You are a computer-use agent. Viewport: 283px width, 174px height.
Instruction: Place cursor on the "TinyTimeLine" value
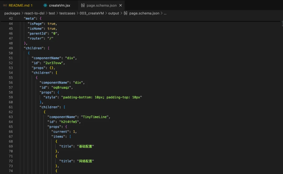click(94, 117)
